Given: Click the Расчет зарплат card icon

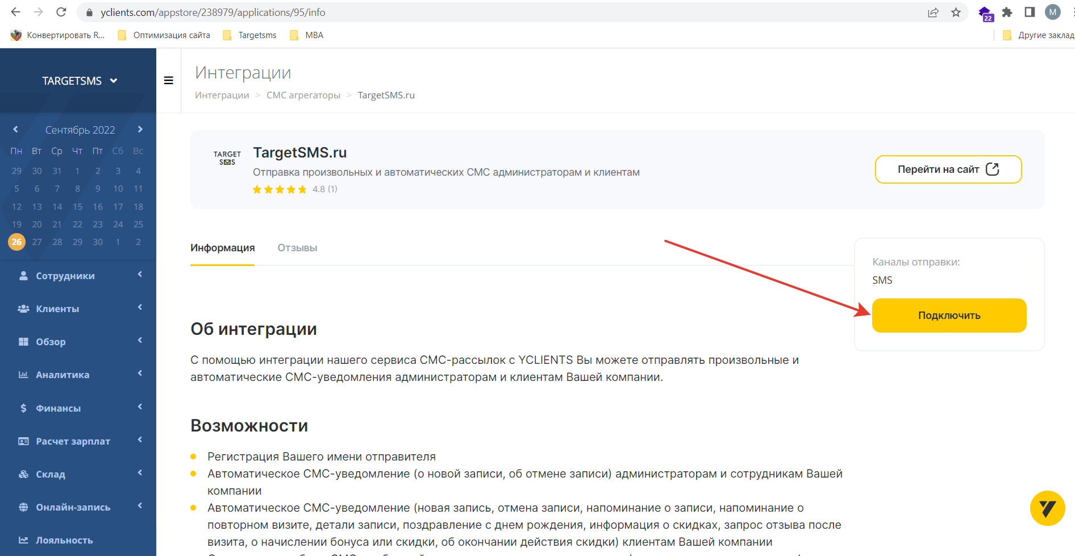Looking at the screenshot, I should pos(23,441).
